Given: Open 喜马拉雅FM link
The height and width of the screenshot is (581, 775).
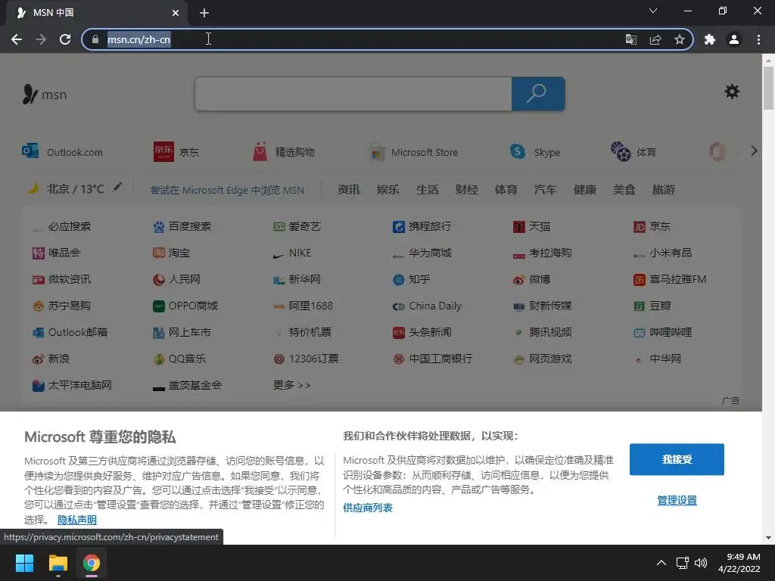Looking at the screenshot, I should 670,279.
